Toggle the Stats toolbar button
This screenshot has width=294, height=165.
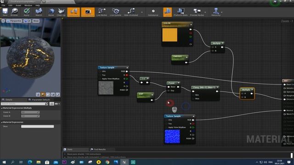pos(167,12)
